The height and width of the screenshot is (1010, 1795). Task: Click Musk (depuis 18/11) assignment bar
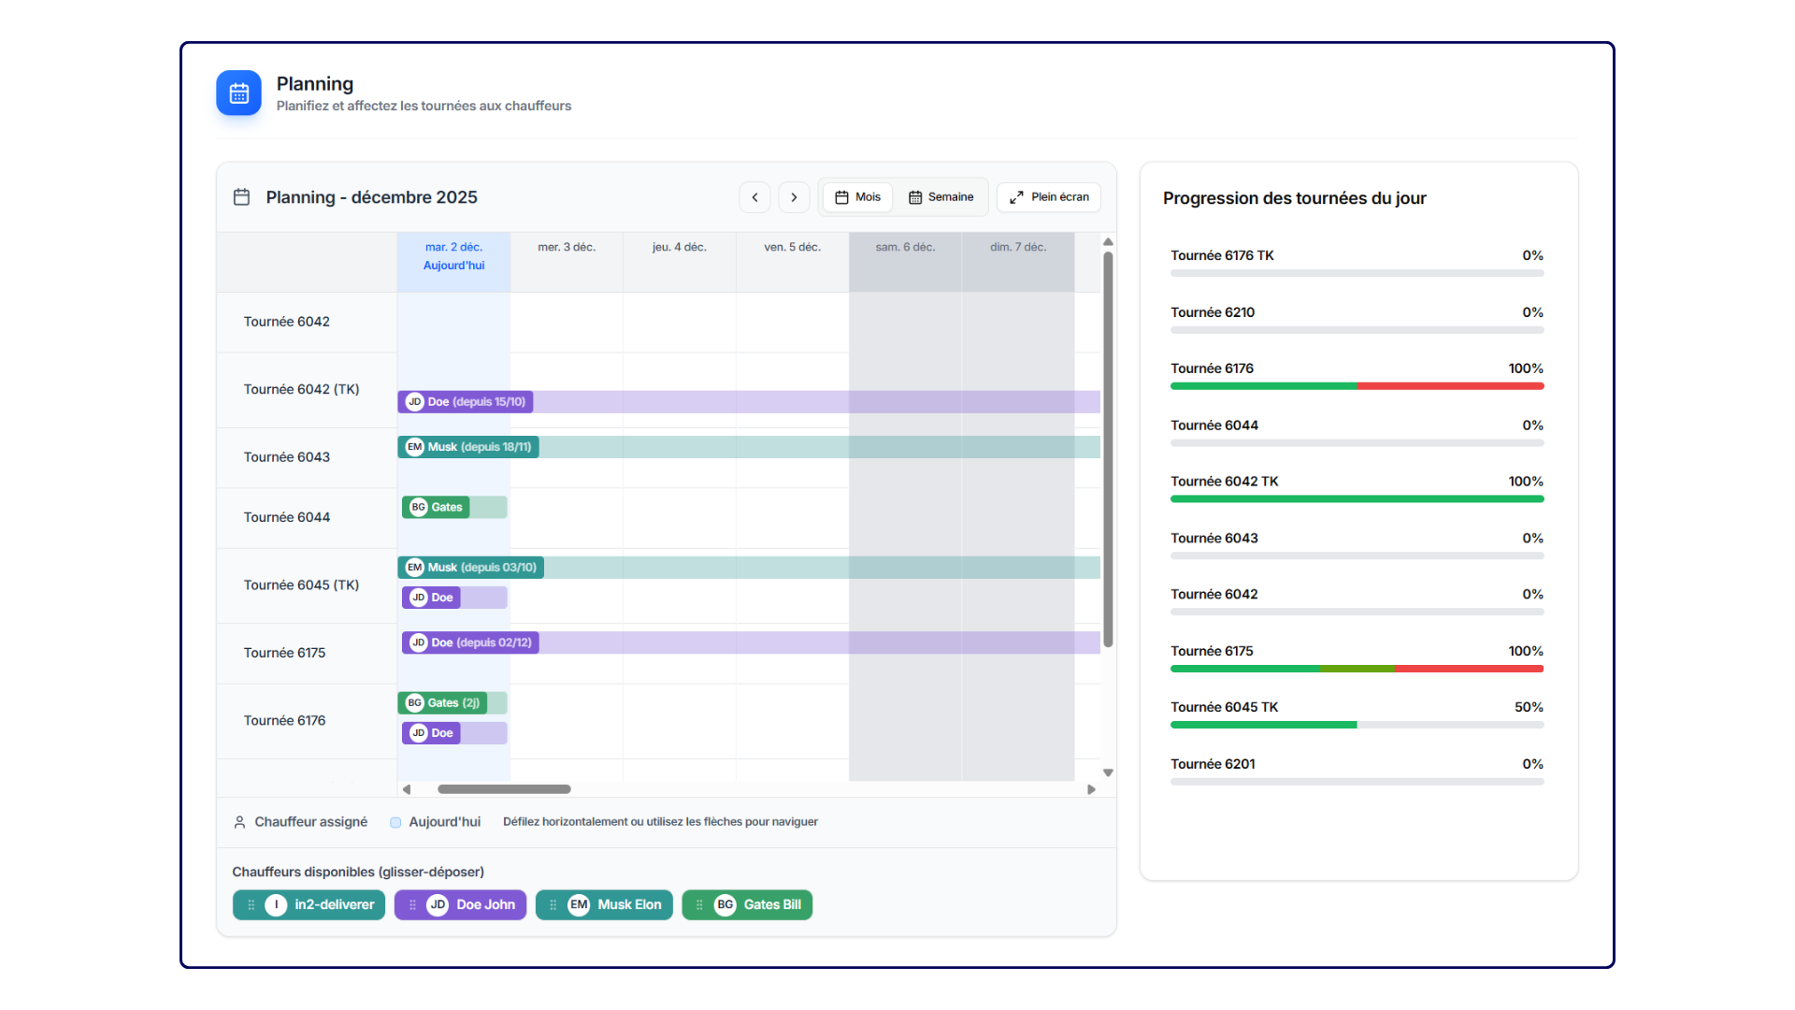[469, 447]
